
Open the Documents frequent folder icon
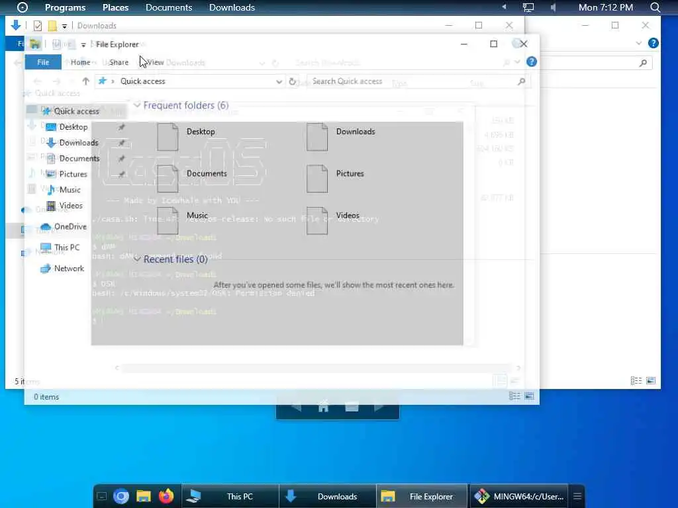click(x=168, y=179)
